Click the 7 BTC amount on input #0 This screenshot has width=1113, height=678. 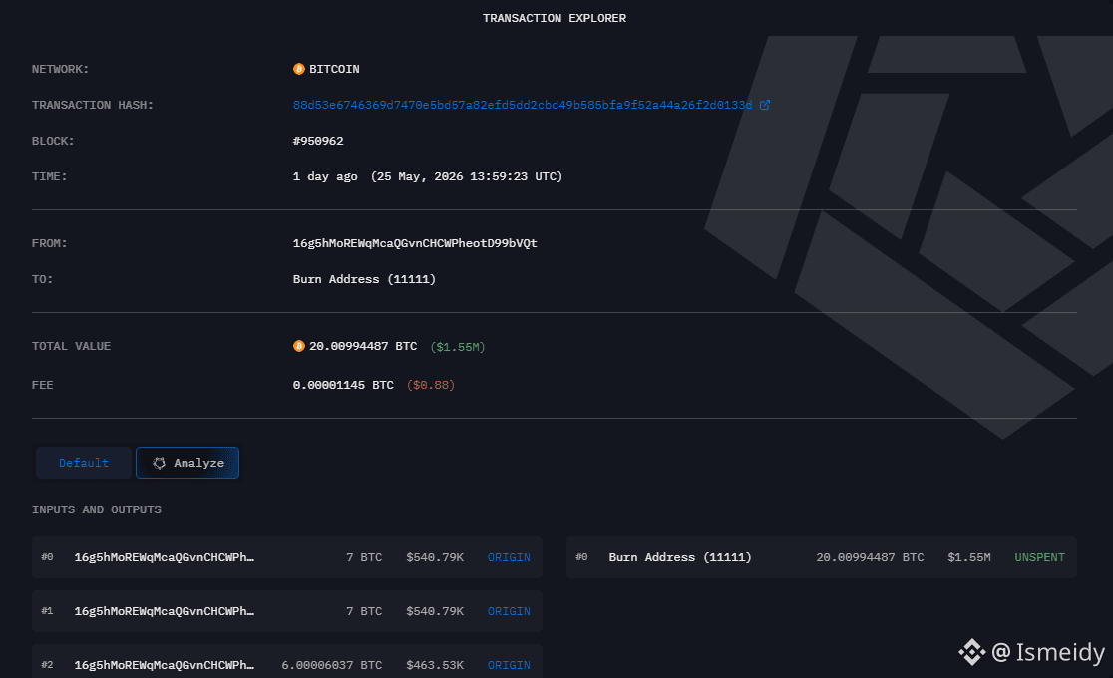364,557
